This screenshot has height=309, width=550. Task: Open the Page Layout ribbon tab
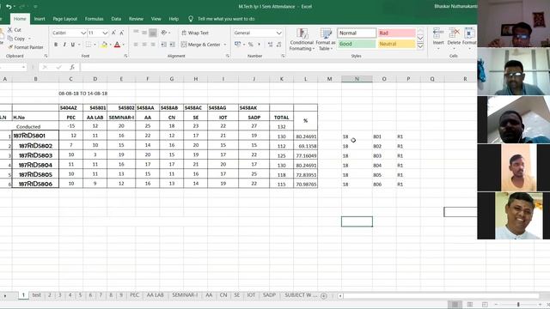point(65,19)
